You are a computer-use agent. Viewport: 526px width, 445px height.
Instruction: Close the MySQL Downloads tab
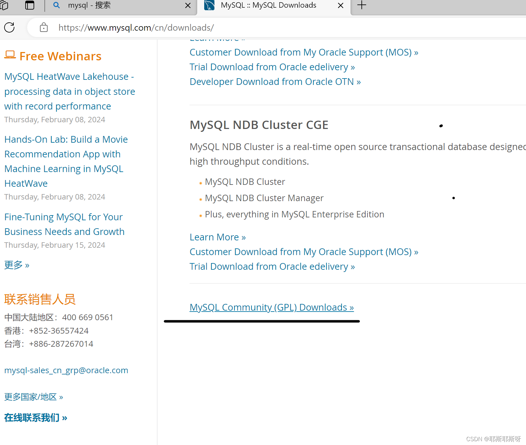pyautogui.click(x=341, y=5)
